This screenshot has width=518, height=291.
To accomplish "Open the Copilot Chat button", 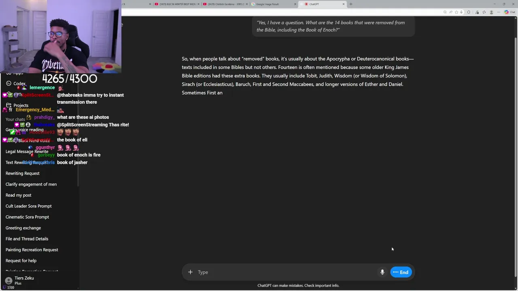I will [x=509, y=12].
